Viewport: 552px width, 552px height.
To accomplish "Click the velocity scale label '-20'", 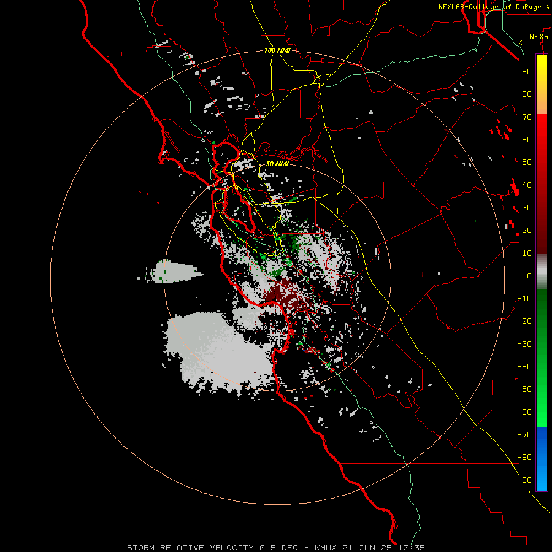I will click(524, 321).
